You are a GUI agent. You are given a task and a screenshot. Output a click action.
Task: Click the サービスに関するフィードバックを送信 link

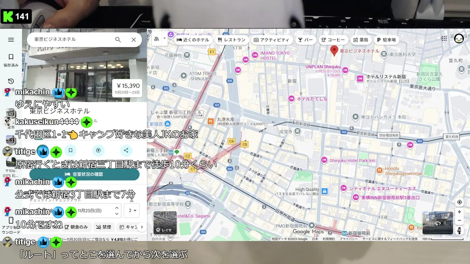390,239
